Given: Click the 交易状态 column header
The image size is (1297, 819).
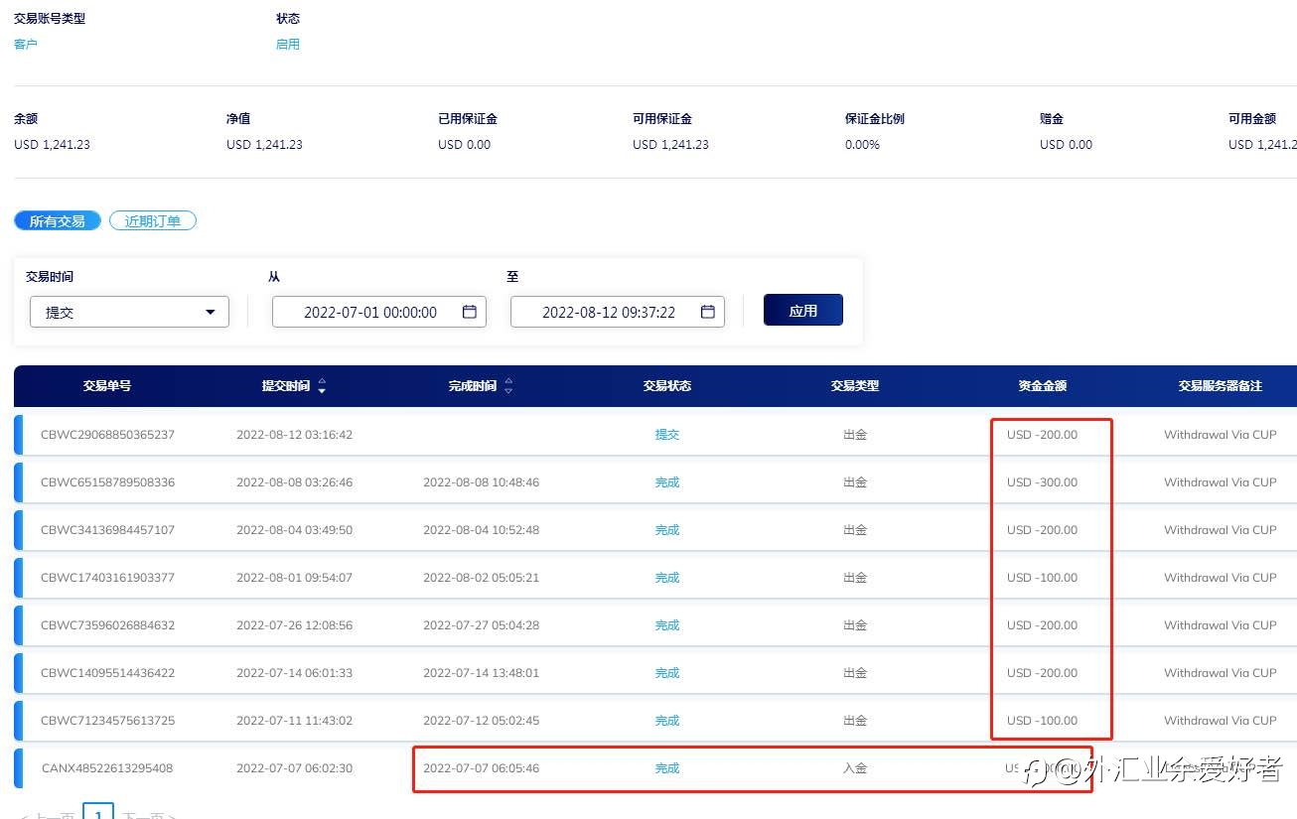Looking at the screenshot, I should coord(667,386).
